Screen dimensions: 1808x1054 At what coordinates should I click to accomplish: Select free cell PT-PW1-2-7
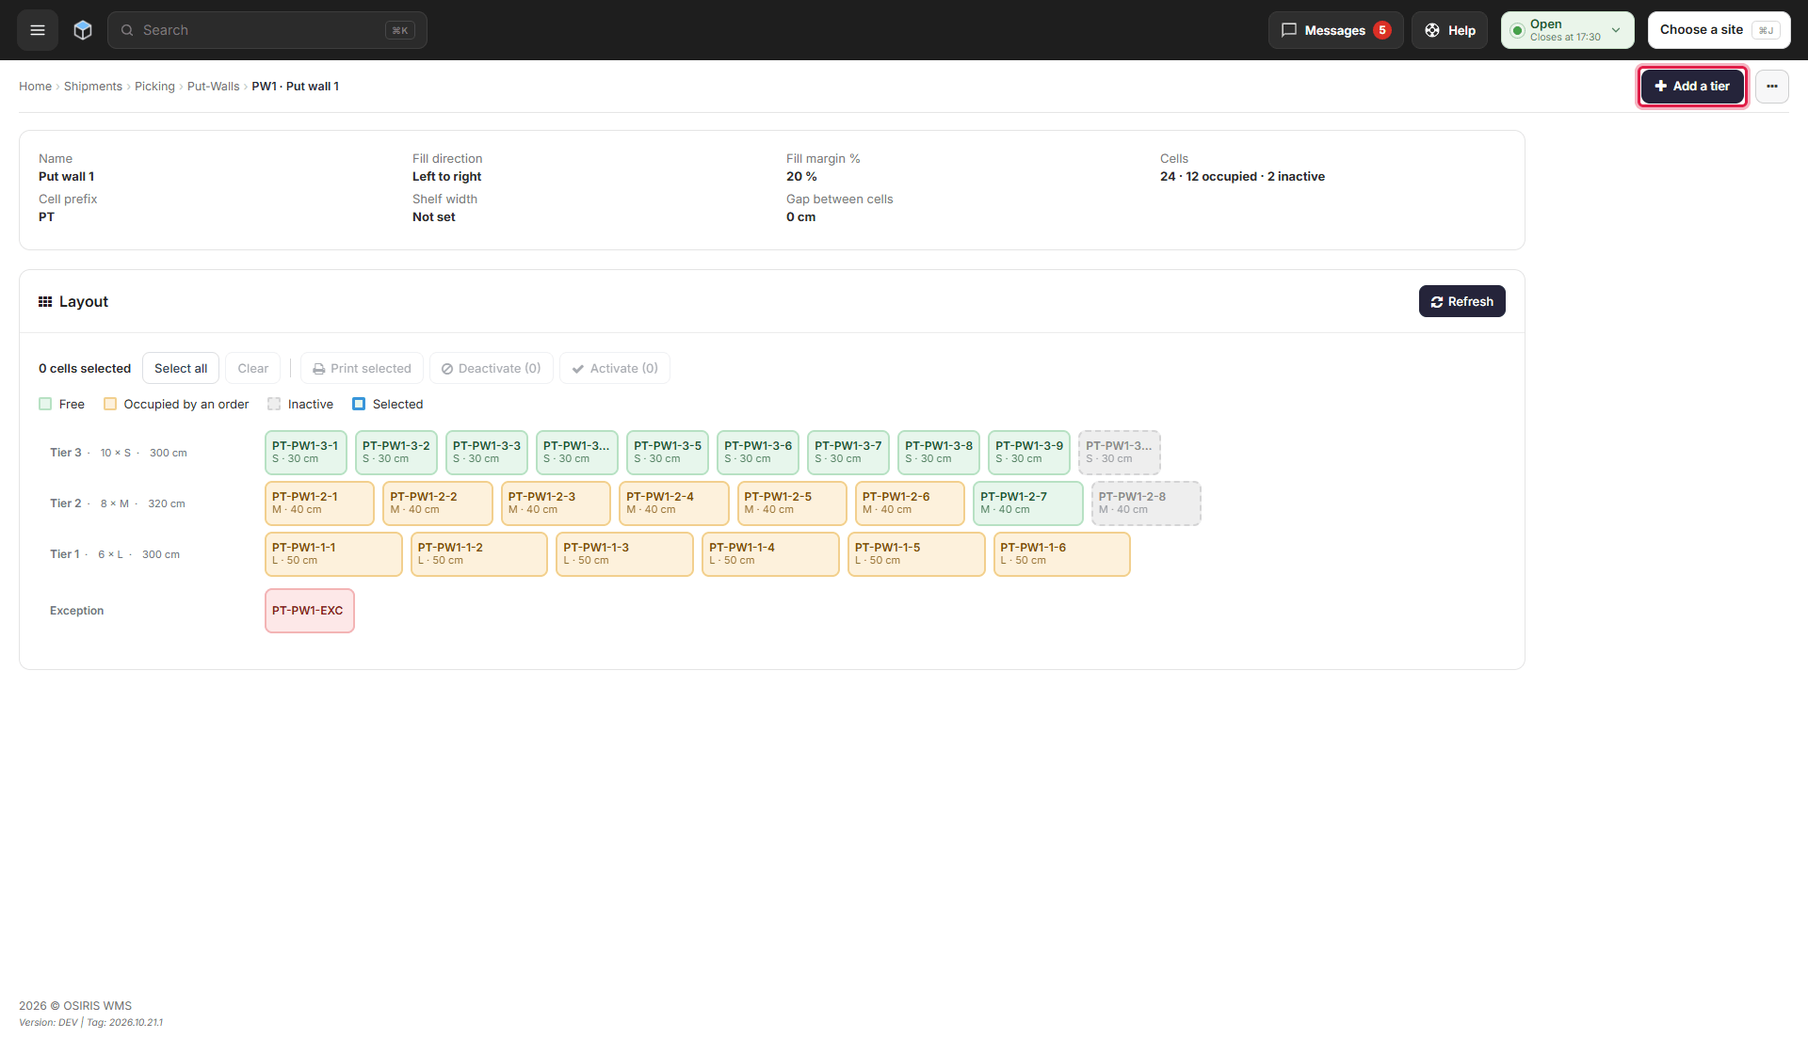(1028, 503)
